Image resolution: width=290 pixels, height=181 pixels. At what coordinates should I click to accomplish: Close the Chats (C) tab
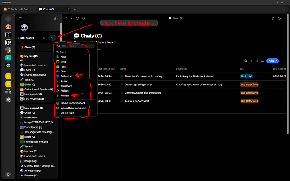69,9
